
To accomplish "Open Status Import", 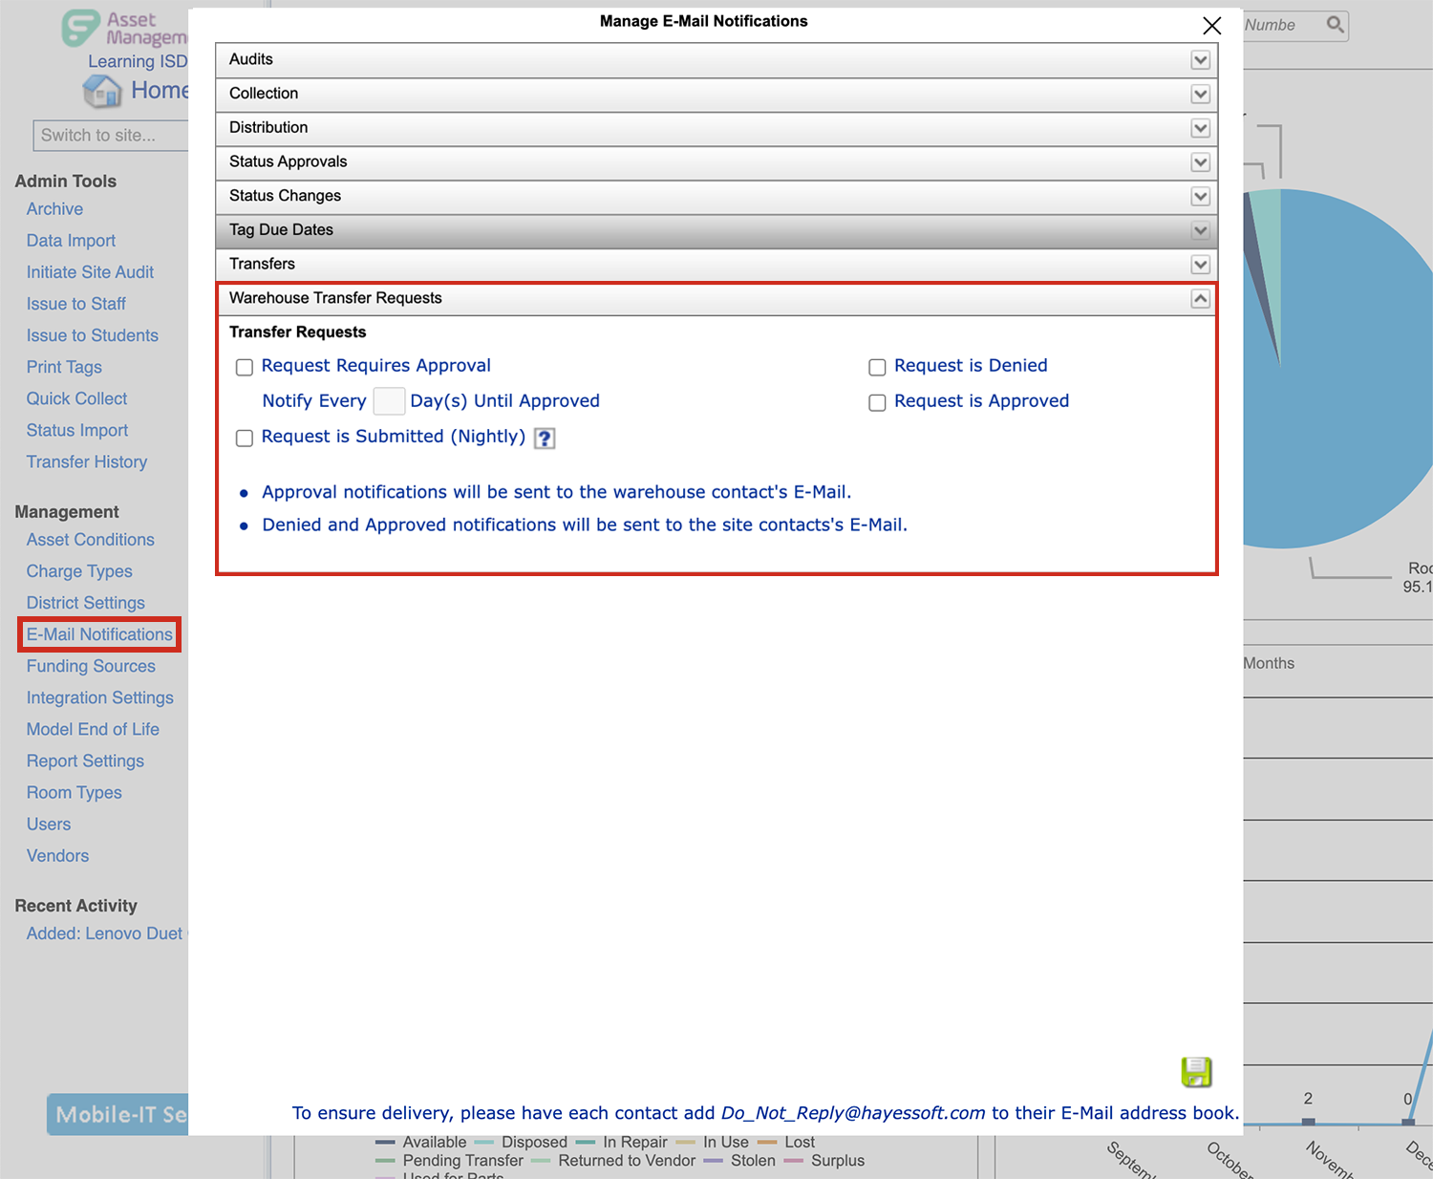I will click(x=76, y=430).
